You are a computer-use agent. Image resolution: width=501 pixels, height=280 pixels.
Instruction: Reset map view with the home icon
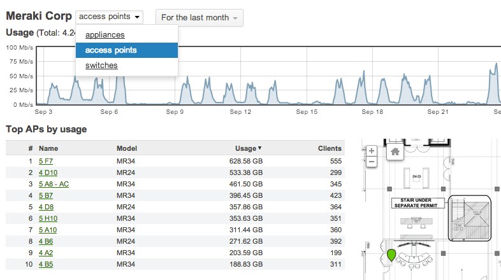pos(395,151)
